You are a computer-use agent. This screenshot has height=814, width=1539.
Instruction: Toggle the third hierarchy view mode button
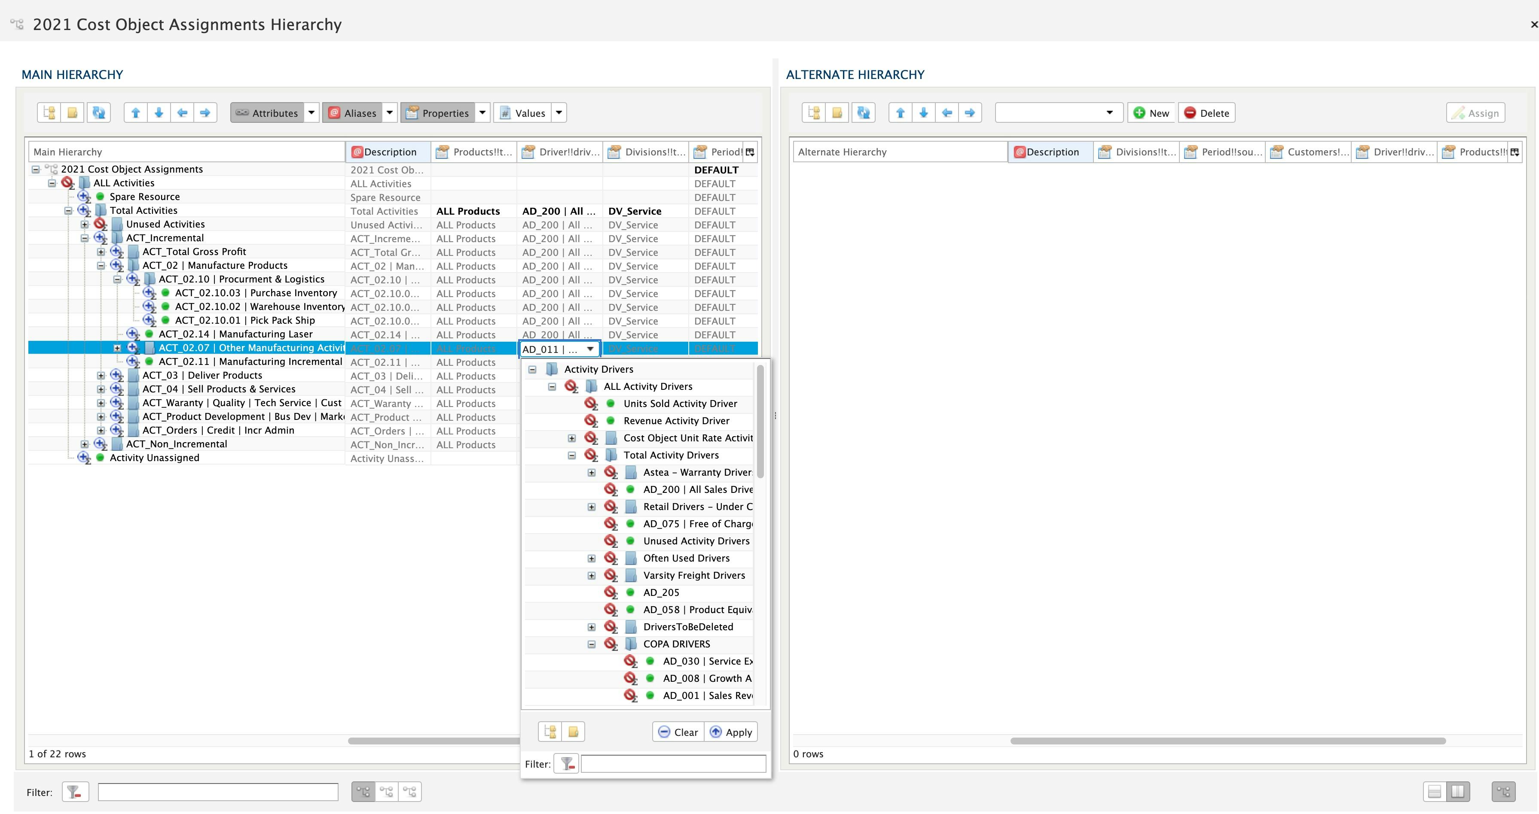(x=410, y=791)
